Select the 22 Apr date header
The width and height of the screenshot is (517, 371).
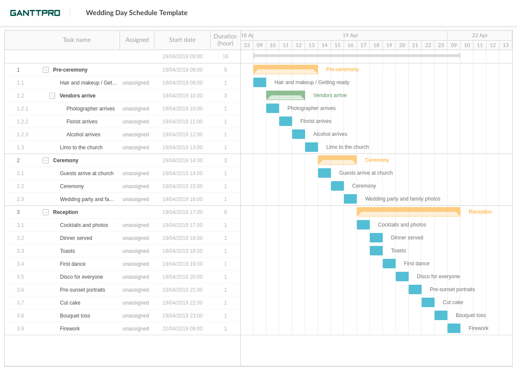[x=480, y=35]
